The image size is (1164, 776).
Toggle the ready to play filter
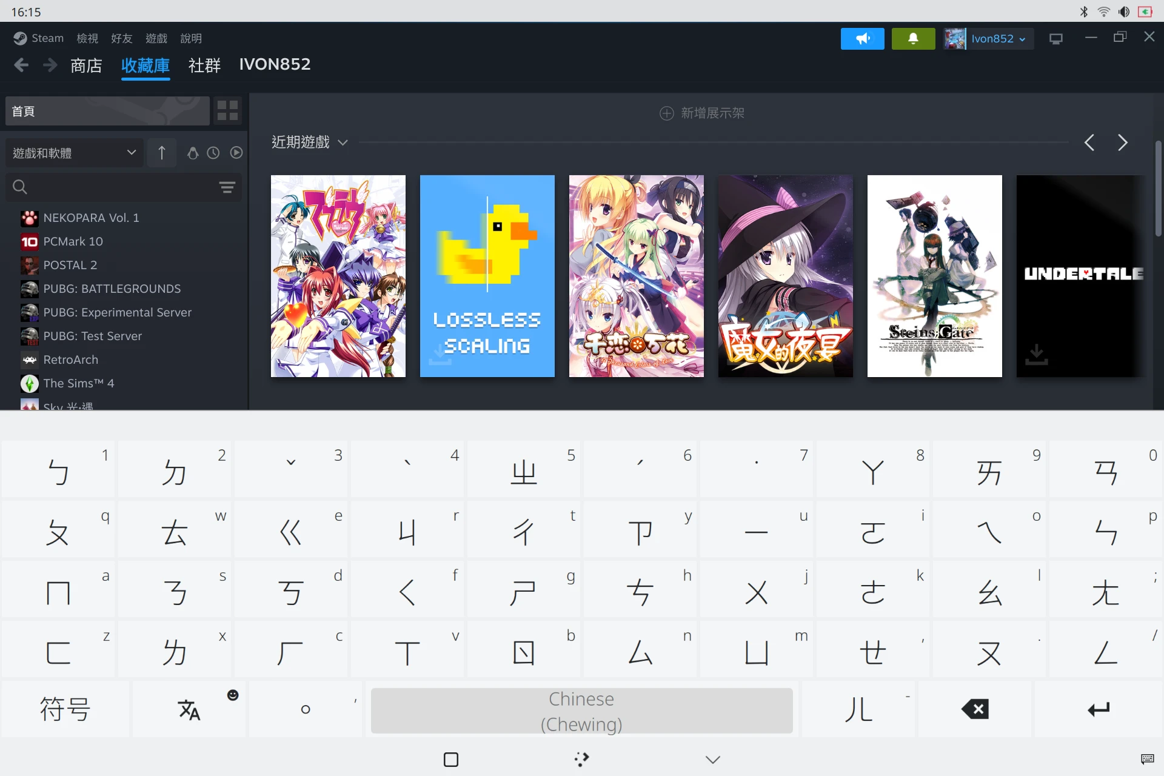(x=236, y=153)
